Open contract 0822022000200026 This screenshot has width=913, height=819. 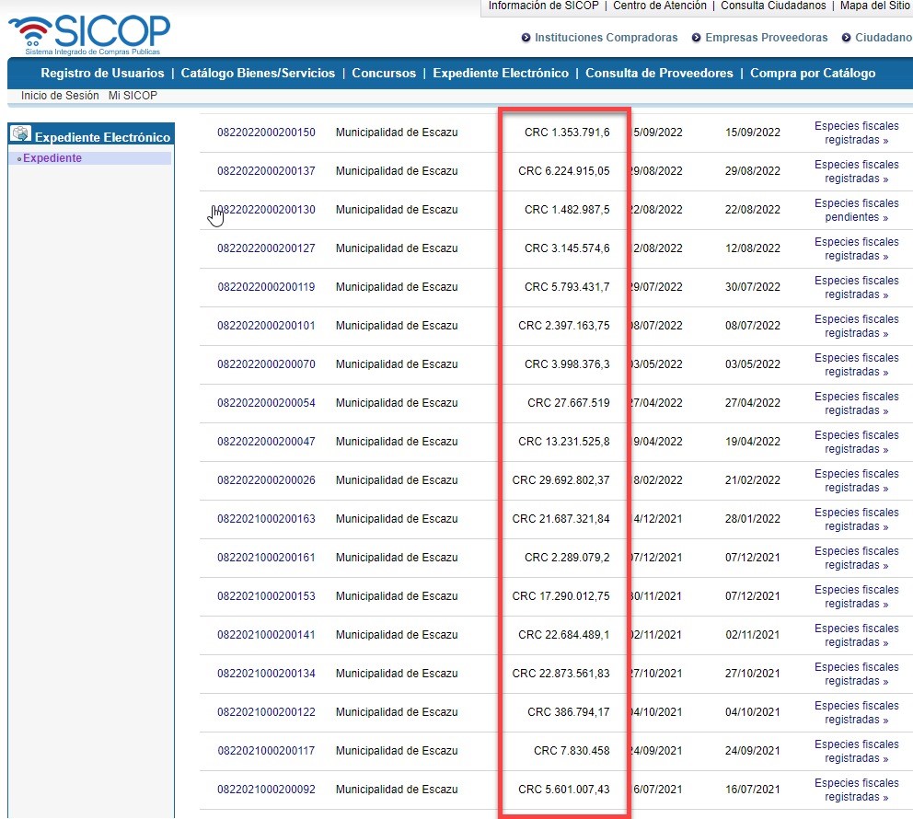coord(266,480)
